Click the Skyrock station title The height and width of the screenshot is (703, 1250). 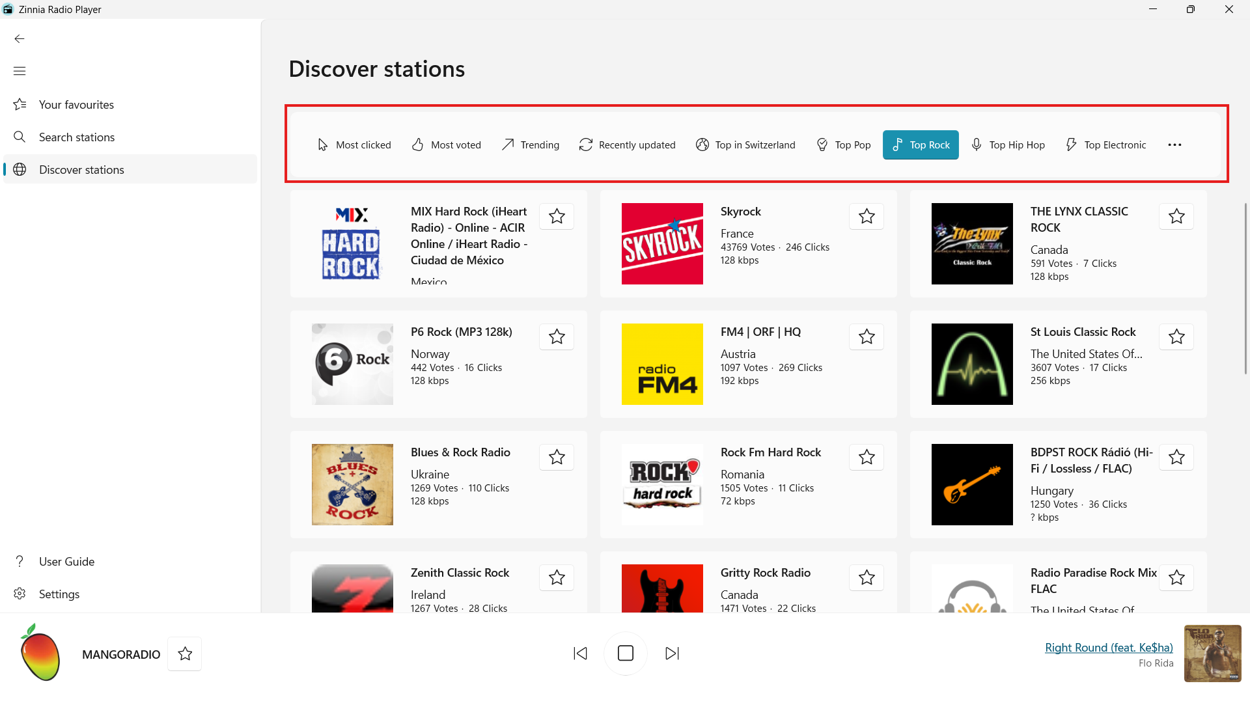pyautogui.click(x=741, y=212)
